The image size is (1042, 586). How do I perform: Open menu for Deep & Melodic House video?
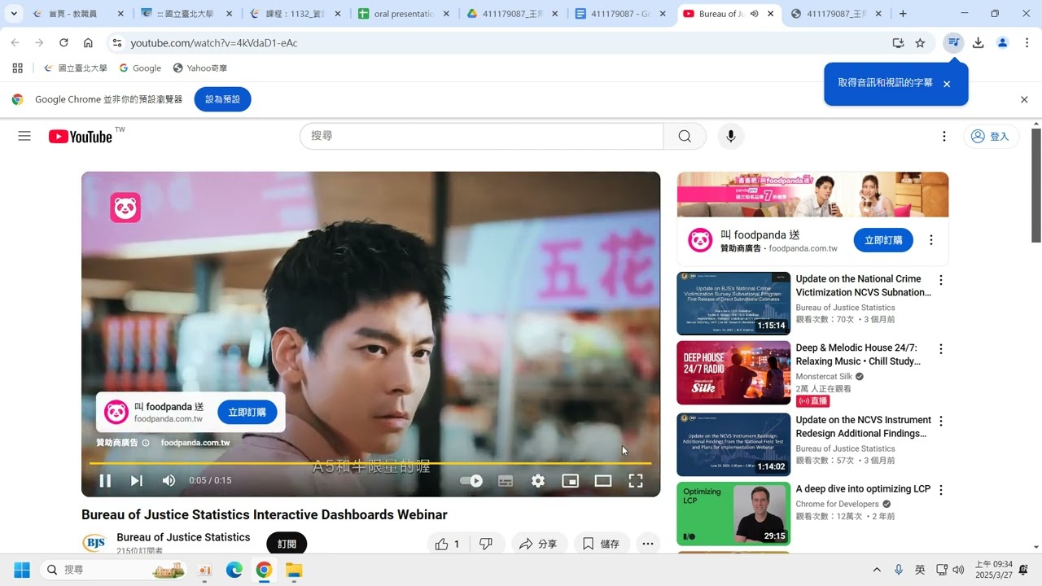click(941, 349)
